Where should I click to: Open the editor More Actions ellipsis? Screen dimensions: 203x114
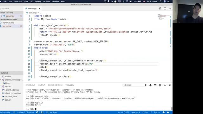(x=170, y=9)
